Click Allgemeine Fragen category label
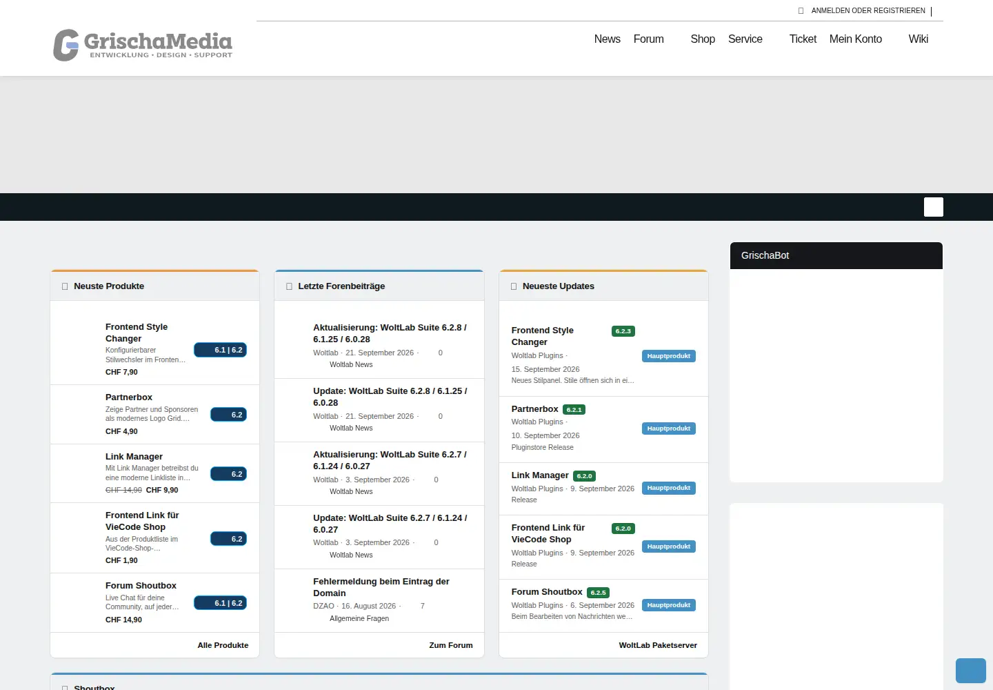 pyautogui.click(x=359, y=619)
